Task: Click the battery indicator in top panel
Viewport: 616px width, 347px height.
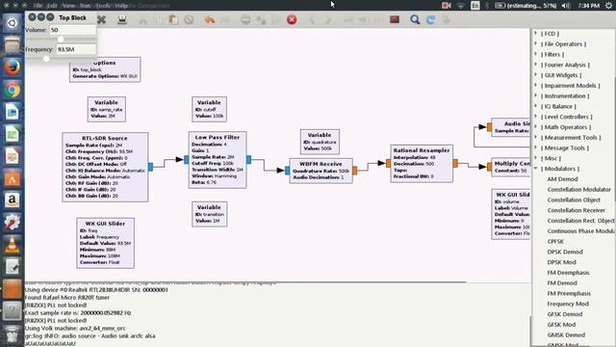Action: [526, 6]
